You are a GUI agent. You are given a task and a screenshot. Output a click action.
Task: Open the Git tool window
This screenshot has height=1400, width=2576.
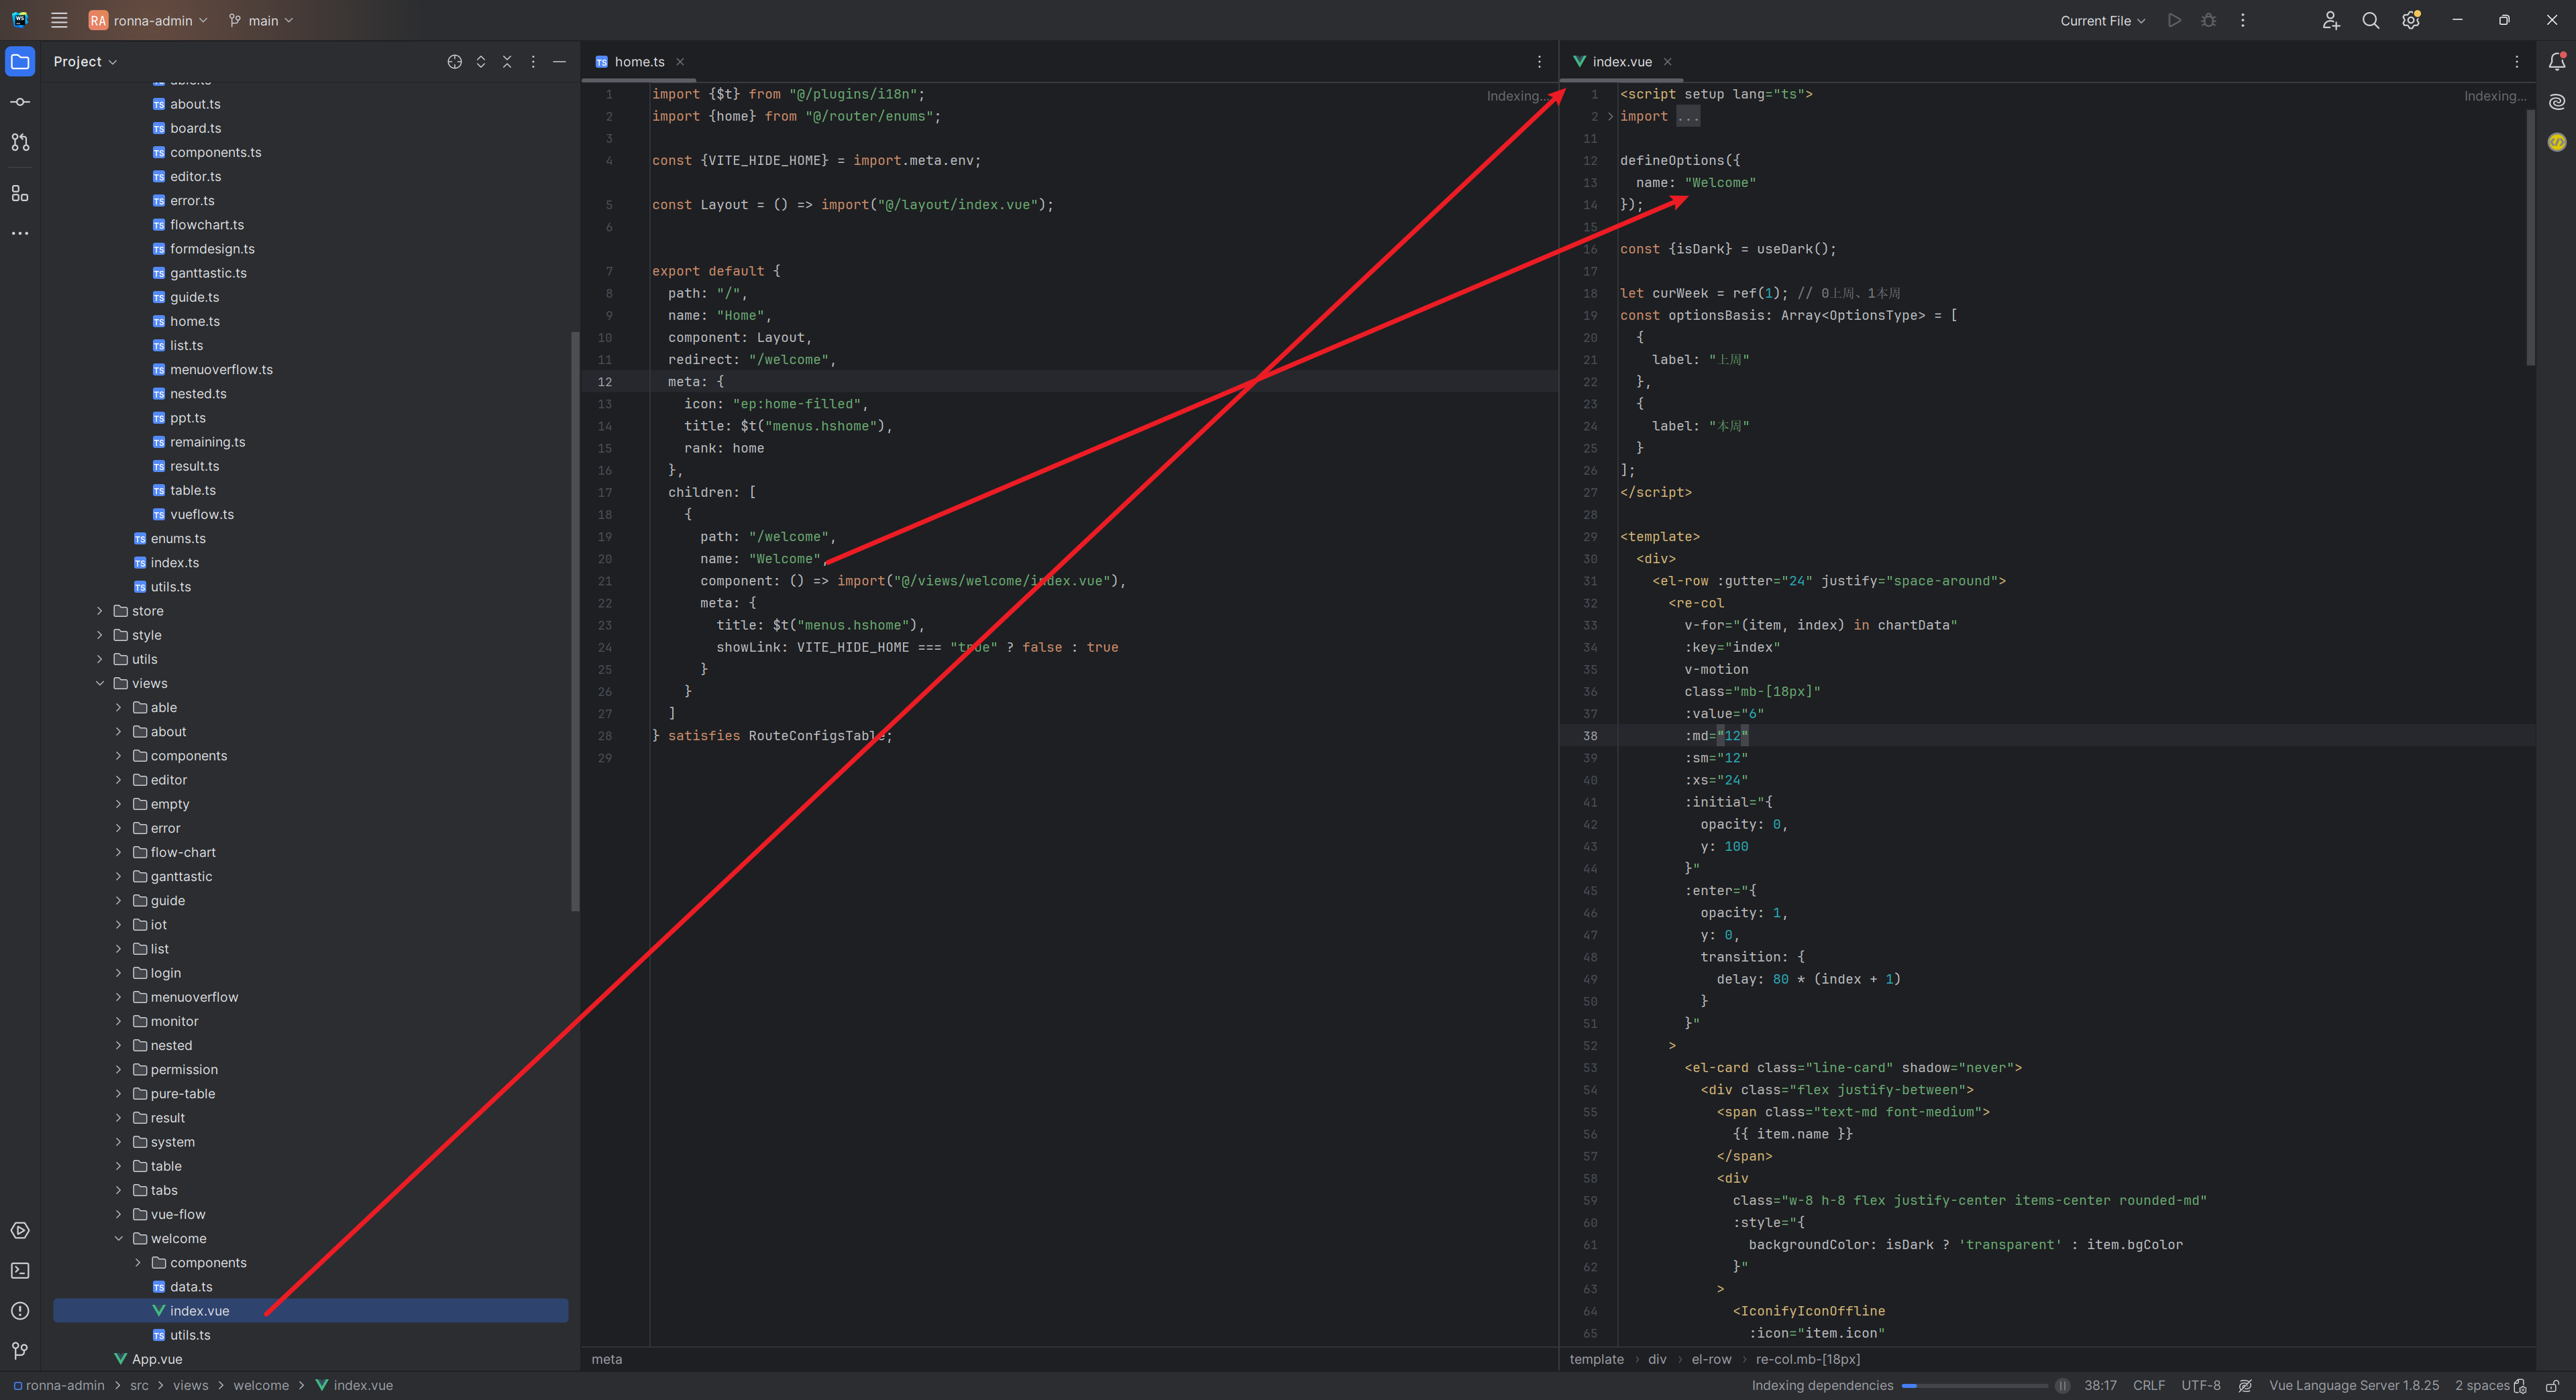tap(20, 1350)
